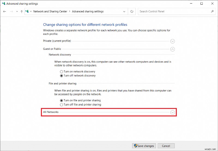Click the Advanced sharing settings breadcrumb

coord(88,11)
